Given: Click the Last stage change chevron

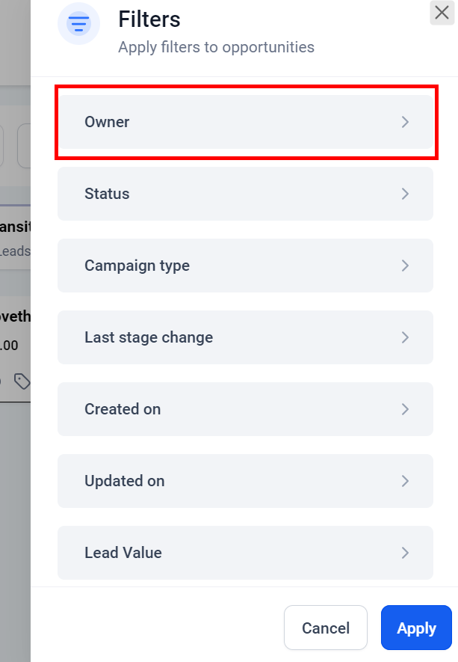Looking at the screenshot, I should point(405,337).
